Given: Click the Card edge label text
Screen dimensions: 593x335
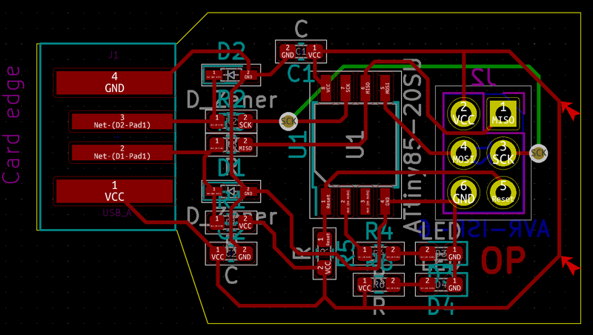Looking at the screenshot, I should pyautogui.click(x=13, y=124).
